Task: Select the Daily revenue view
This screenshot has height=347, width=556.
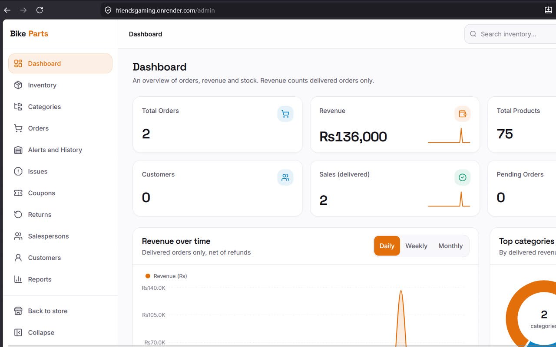Action: pyautogui.click(x=387, y=246)
